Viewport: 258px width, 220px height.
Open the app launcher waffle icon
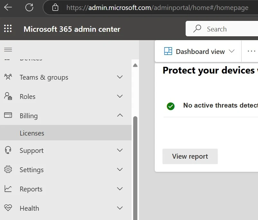pyautogui.click(x=8, y=29)
